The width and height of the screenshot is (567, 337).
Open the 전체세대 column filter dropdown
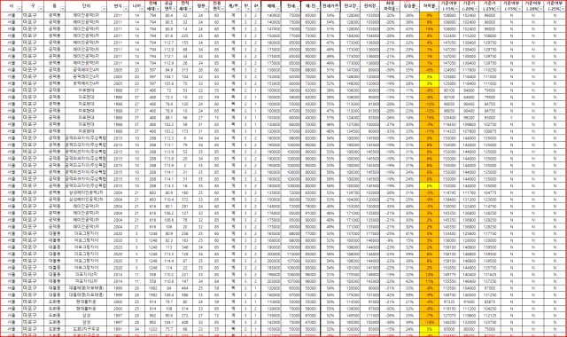click(158, 9)
